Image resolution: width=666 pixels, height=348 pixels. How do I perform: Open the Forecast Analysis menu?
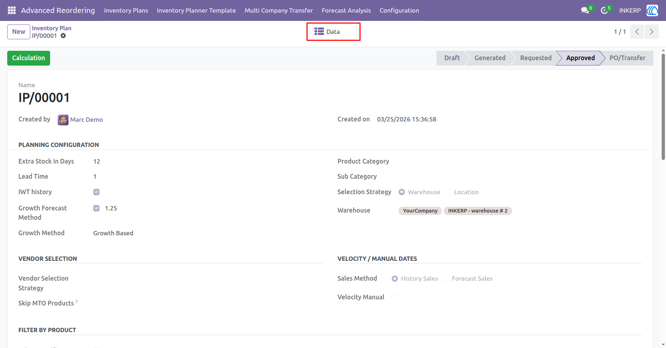pos(346,10)
